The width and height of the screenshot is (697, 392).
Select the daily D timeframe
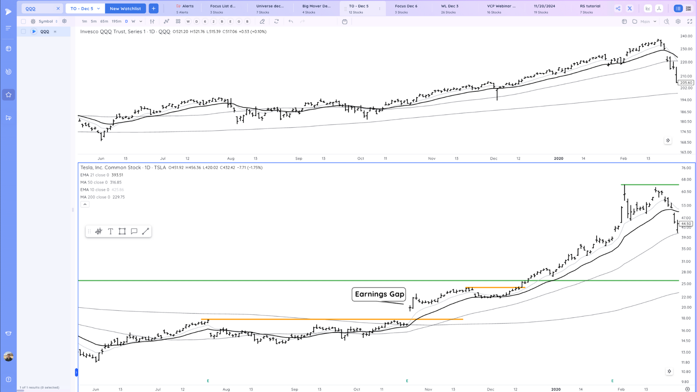point(126,21)
